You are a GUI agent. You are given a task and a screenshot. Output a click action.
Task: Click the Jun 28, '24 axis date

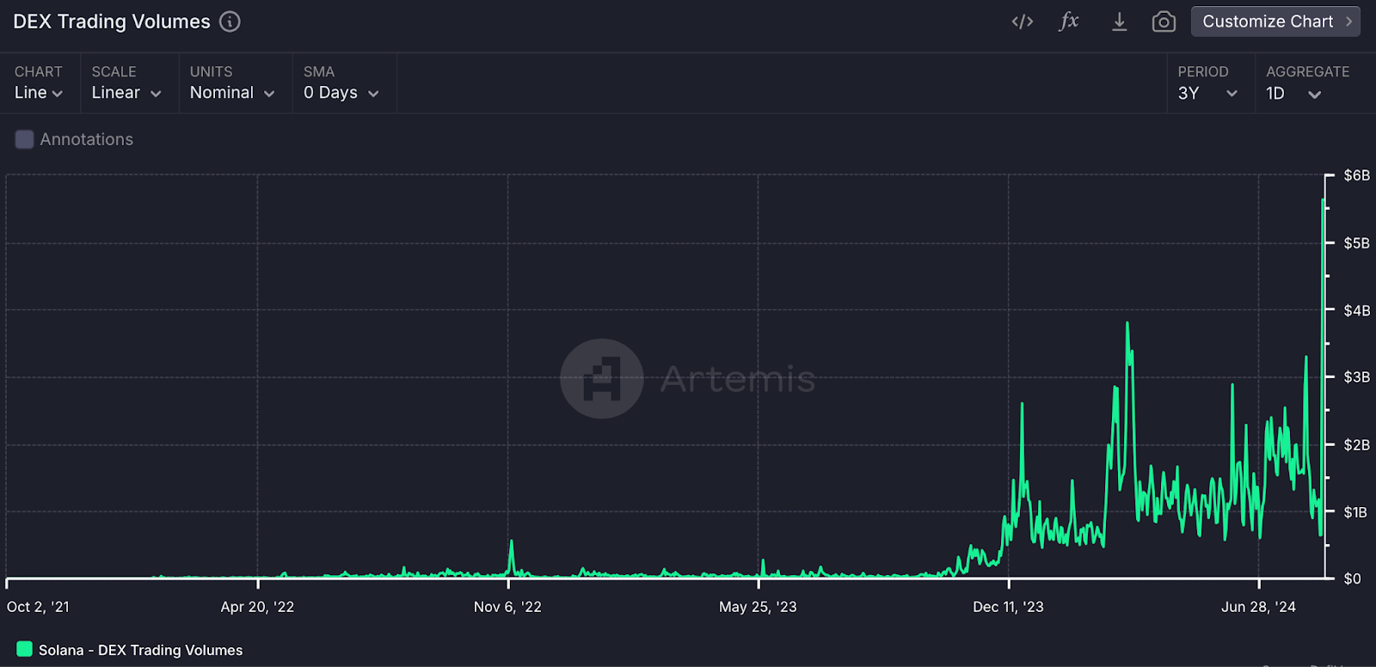click(1258, 607)
